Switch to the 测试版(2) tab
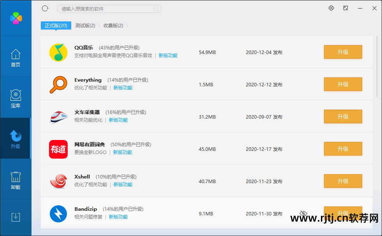The image size is (382, 236). 85,26
